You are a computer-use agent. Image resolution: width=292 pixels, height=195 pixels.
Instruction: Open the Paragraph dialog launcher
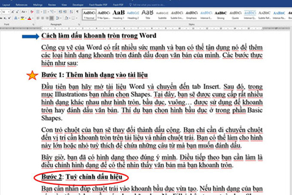[x=79, y=24]
